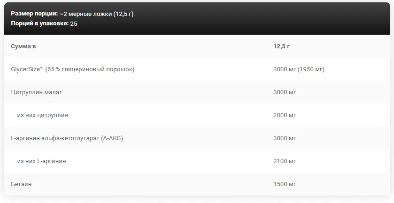Viewport: 394px width, 203px height.
Task: Click the 2100 мг L-arginine amount
Action: 284,161
